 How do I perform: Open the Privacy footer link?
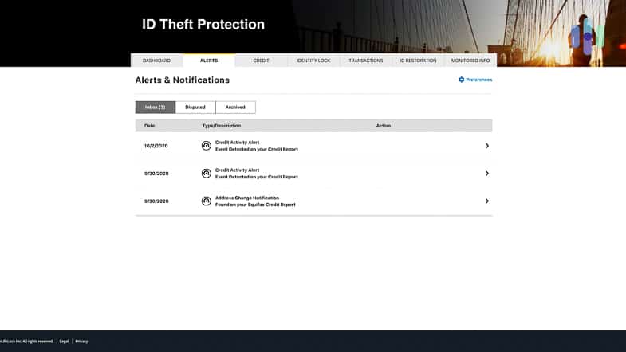click(x=82, y=341)
